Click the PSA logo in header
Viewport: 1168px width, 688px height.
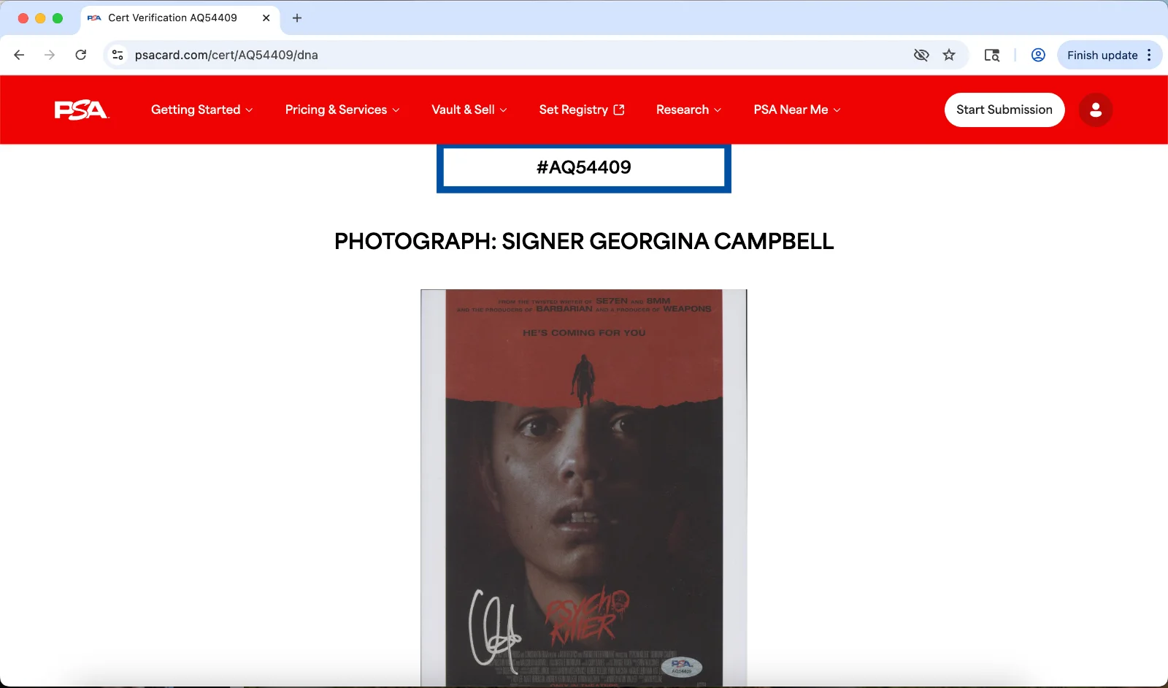(82, 110)
